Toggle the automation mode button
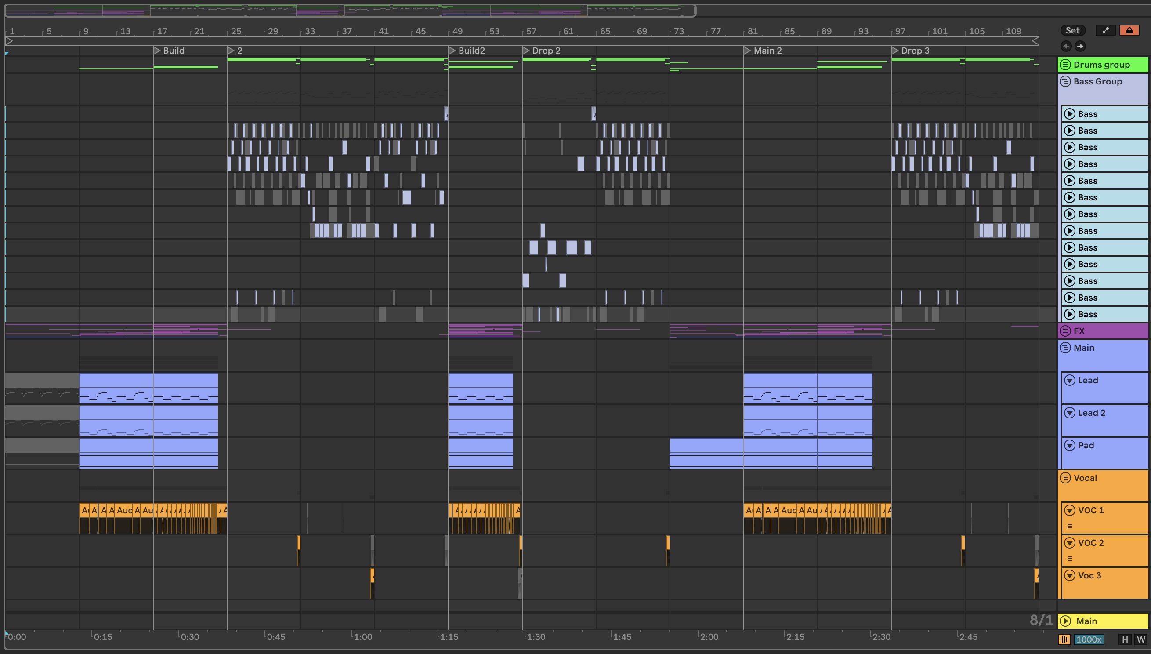 click(1105, 30)
